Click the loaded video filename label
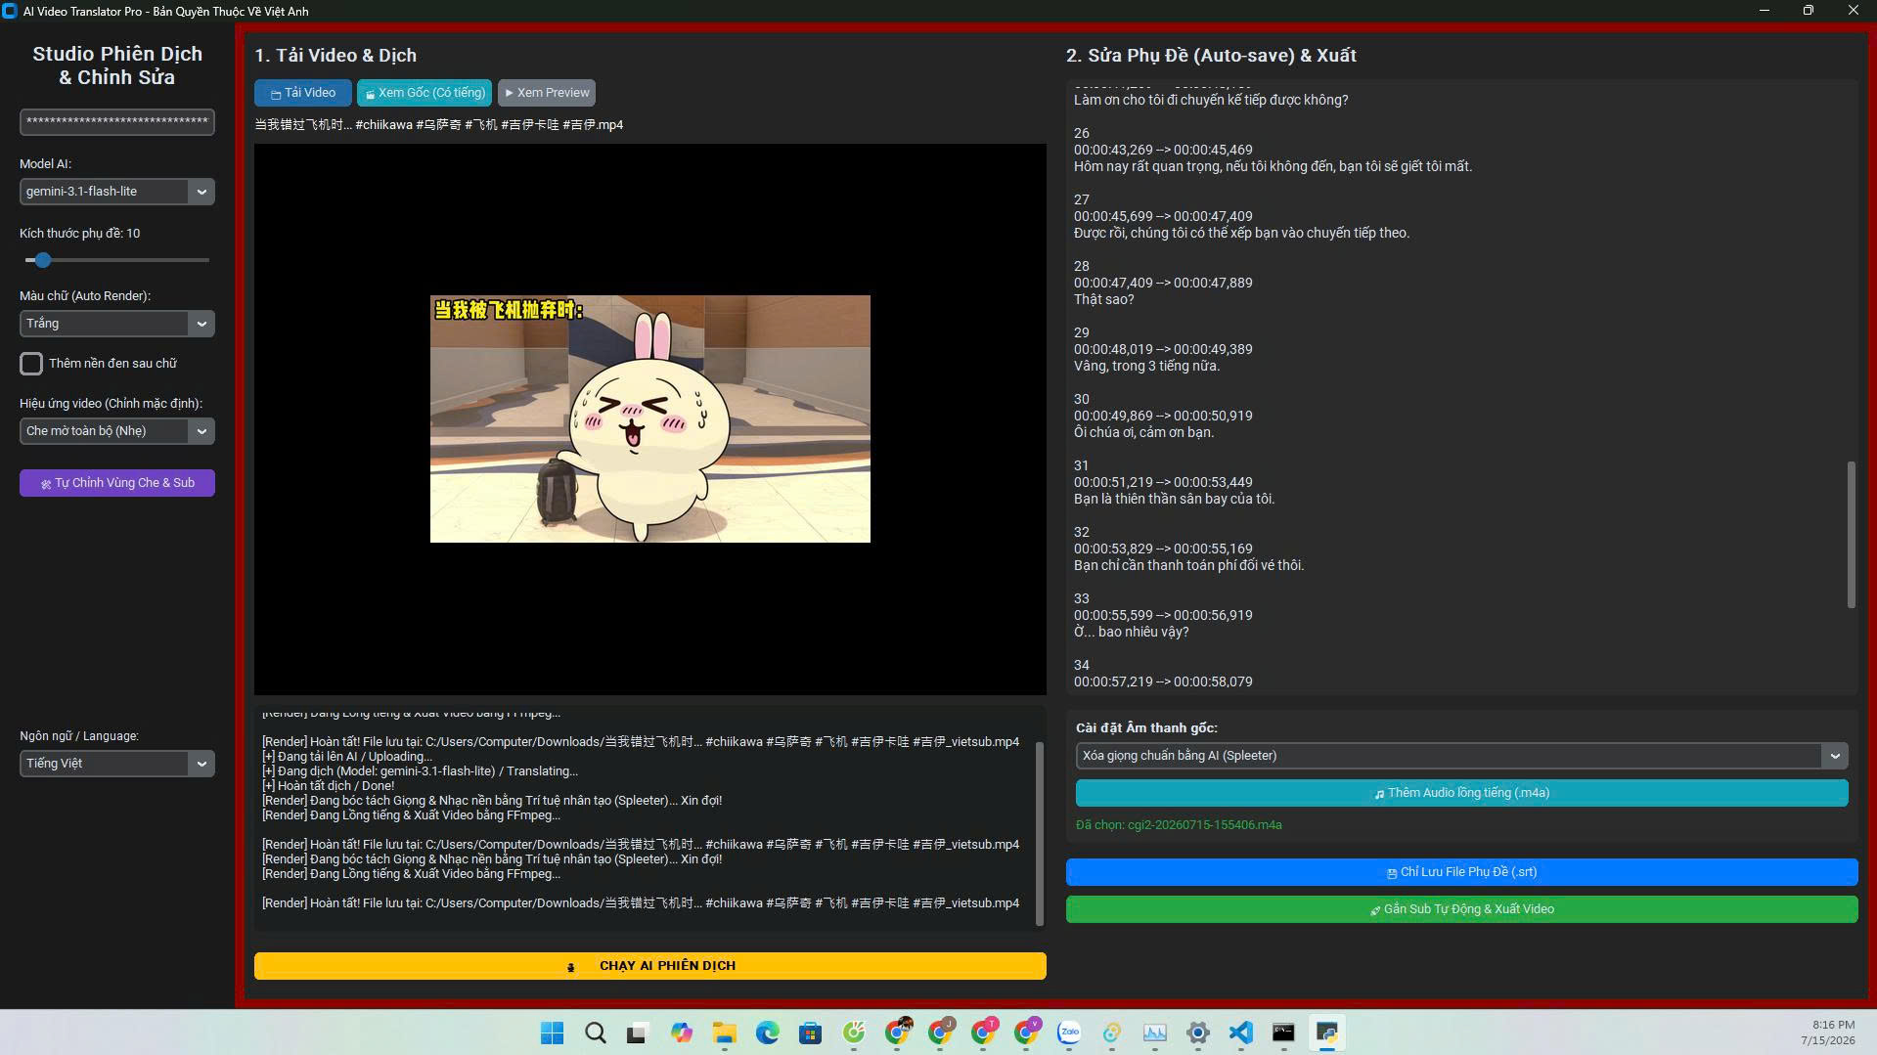Viewport: 1877px width, 1055px height. click(439, 125)
